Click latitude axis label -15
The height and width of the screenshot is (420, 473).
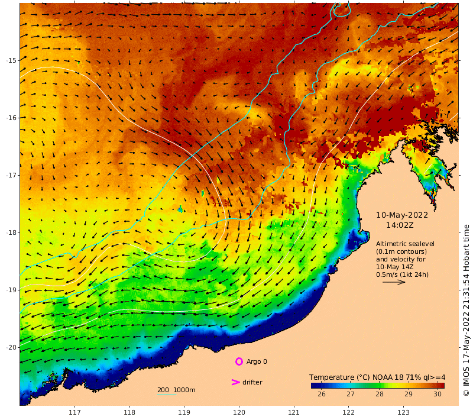[x=11, y=60]
